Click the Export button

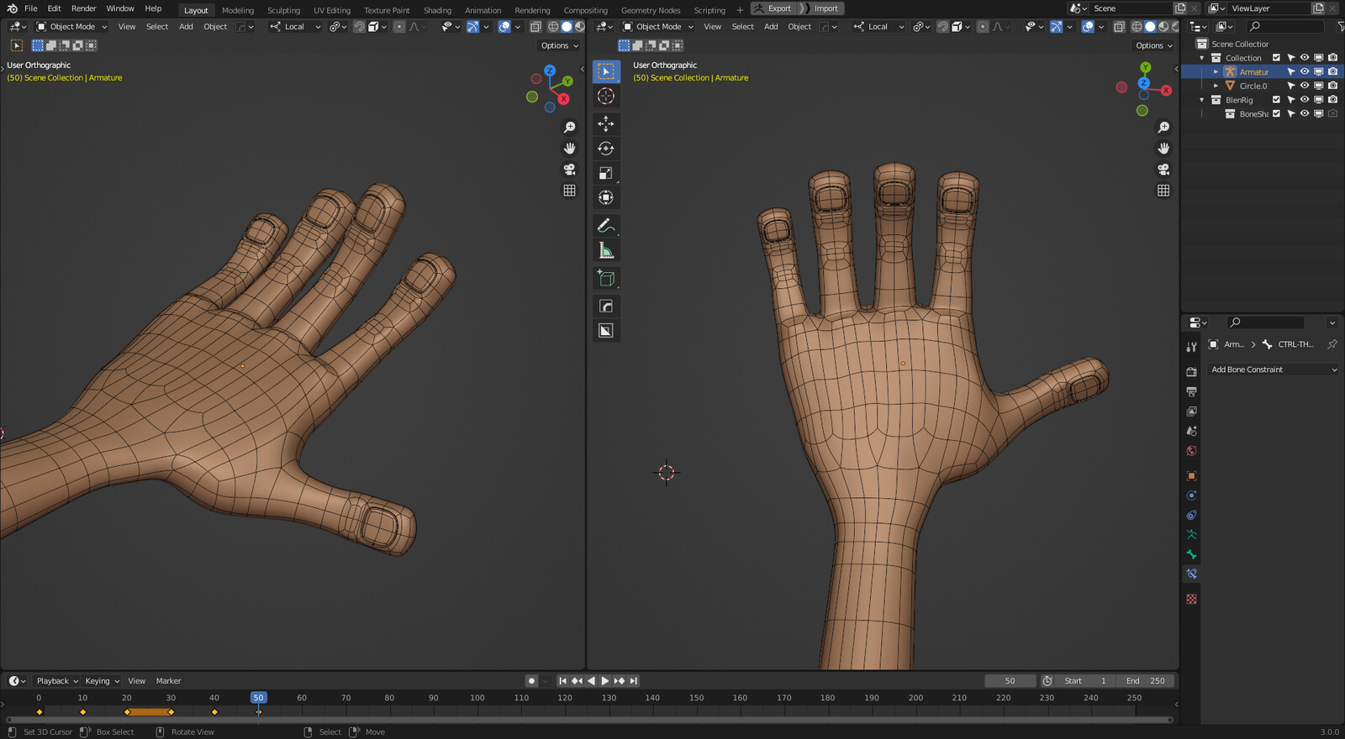(x=774, y=8)
